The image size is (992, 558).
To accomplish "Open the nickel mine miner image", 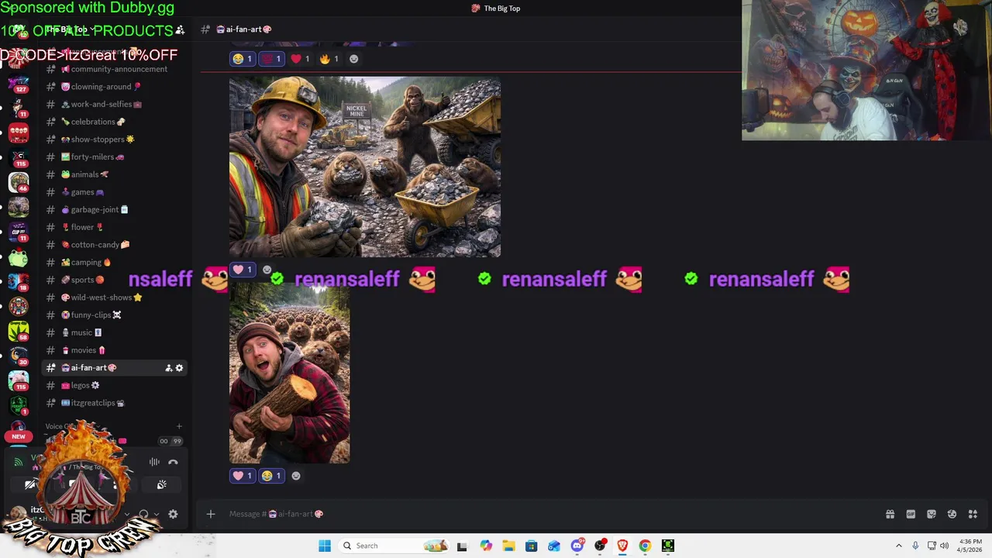I will click(x=365, y=167).
